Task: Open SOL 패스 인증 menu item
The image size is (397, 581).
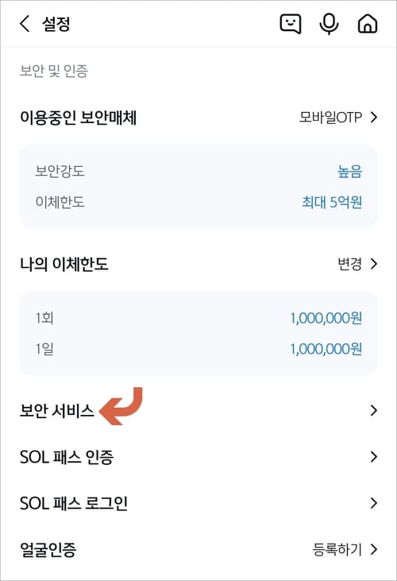Action: coord(198,457)
